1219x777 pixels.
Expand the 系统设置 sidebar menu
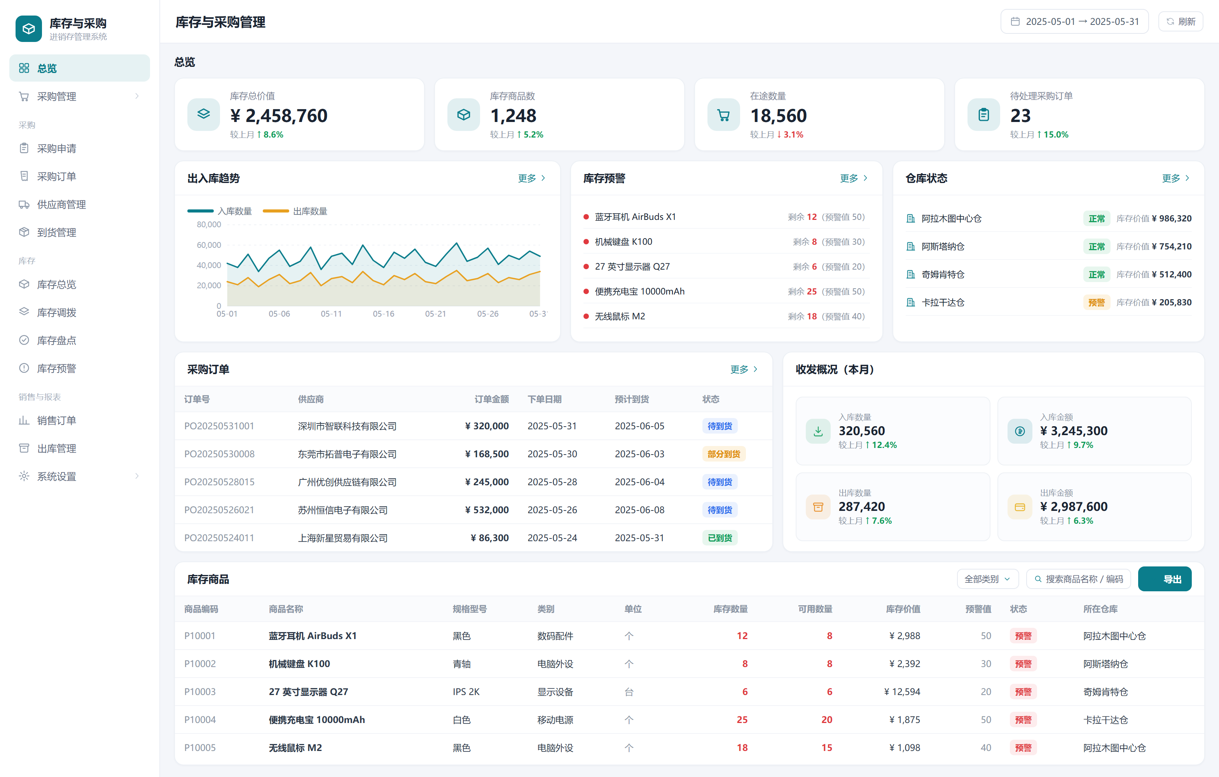coord(79,476)
